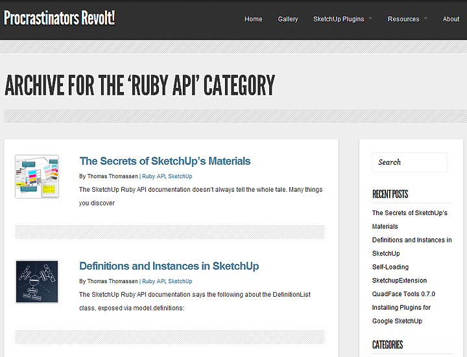The image size is (467, 357).
Task: Select the Categories heading
Action: tap(387, 345)
